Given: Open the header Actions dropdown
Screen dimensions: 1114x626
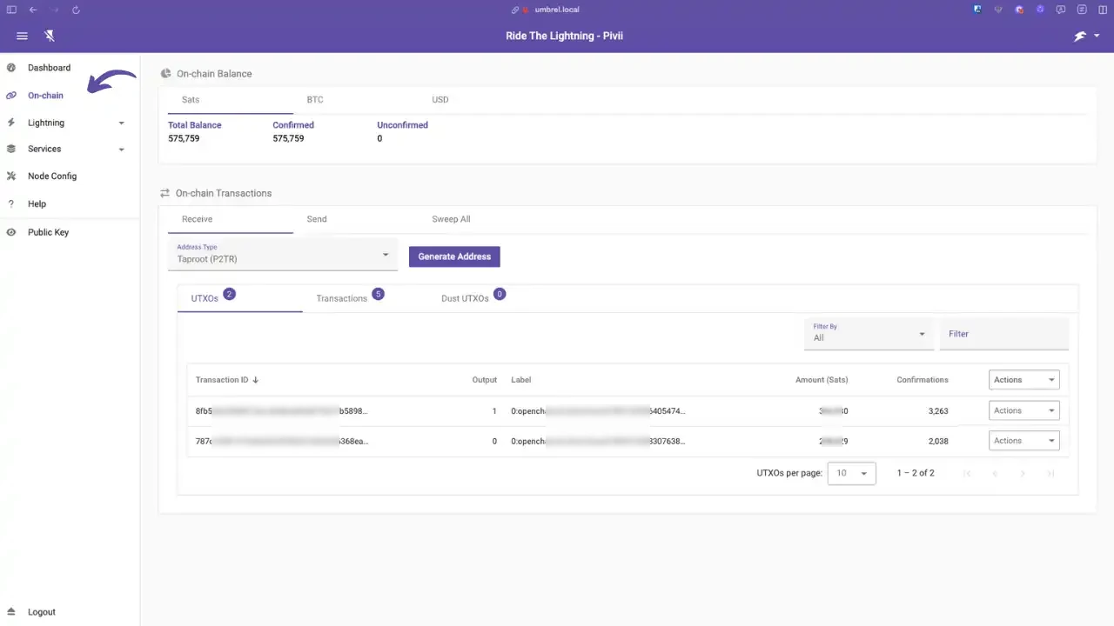Looking at the screenshot, I should (1024, 380).
